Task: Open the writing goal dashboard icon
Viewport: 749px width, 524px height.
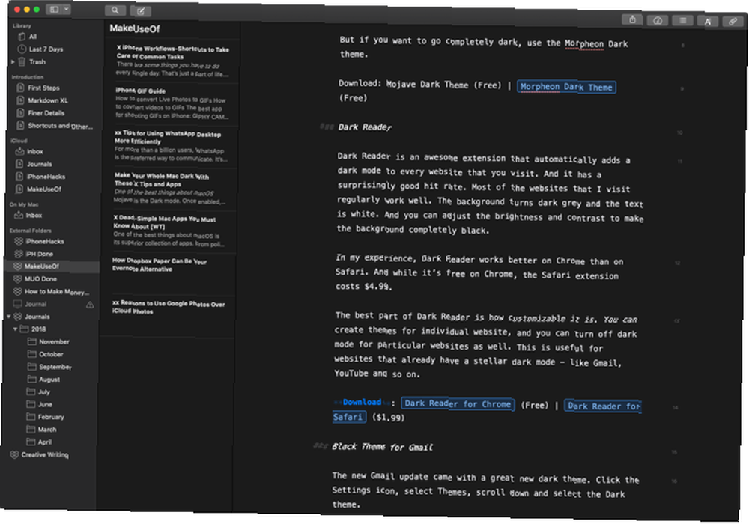Action: [x=658, y=20]
